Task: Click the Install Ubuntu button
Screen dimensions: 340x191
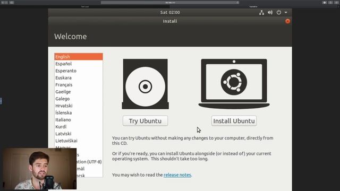Action: tap(234, 121)
